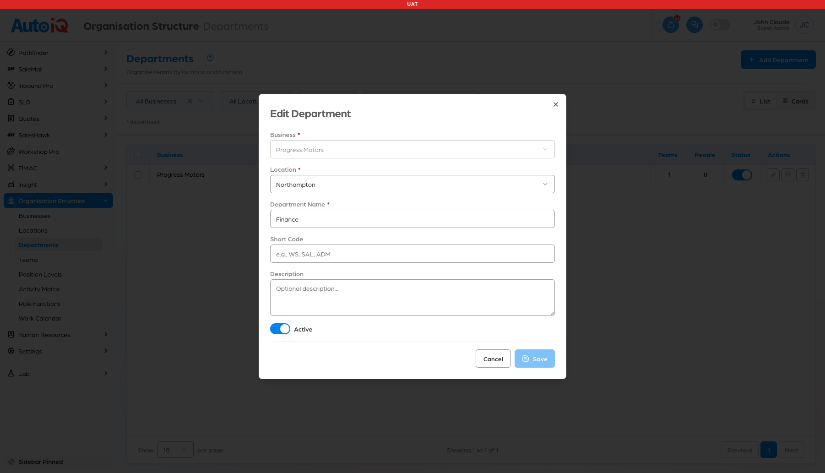Click the Workshop Pro icon

[11, 152]
